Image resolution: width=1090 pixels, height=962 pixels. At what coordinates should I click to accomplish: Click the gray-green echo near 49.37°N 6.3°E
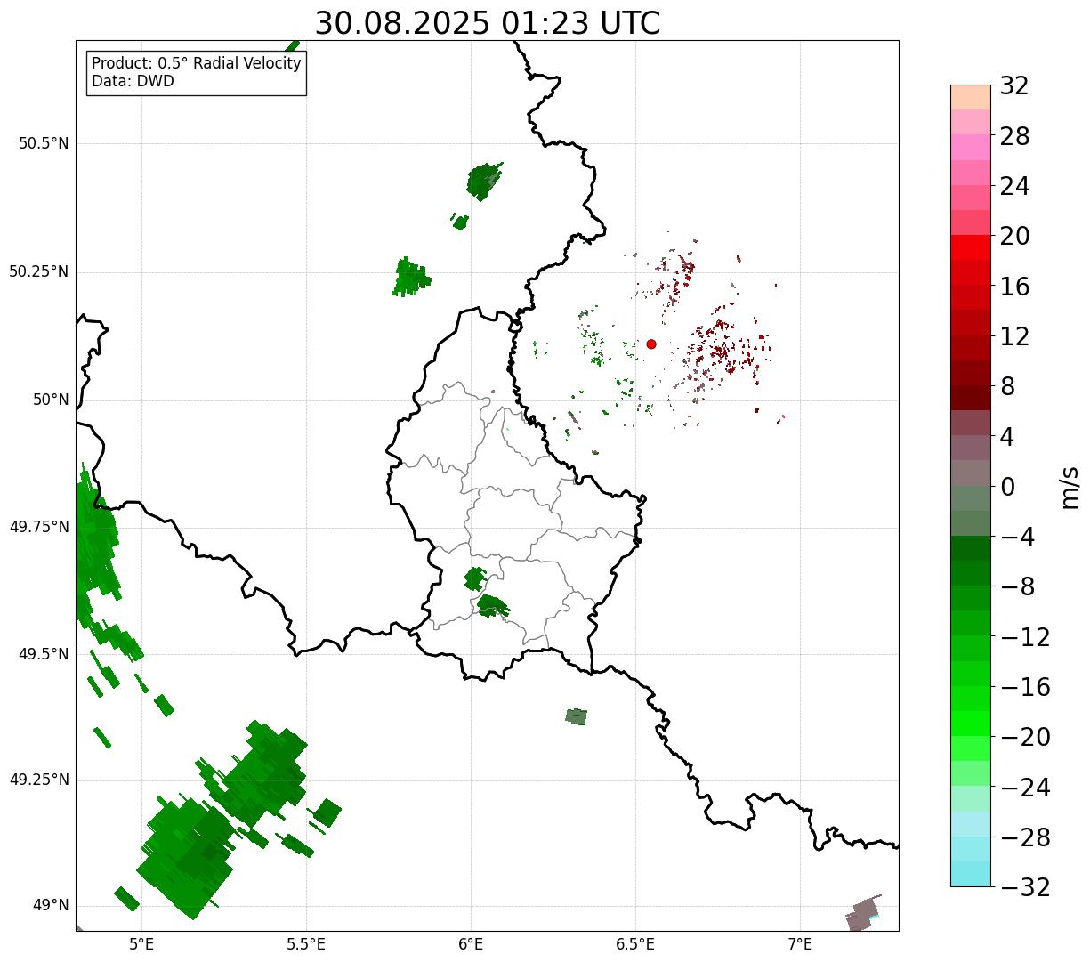pos(577,716)
